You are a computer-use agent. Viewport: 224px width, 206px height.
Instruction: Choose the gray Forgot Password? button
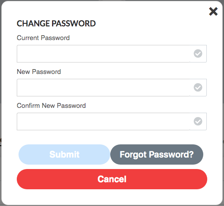[x=157, y=154]
